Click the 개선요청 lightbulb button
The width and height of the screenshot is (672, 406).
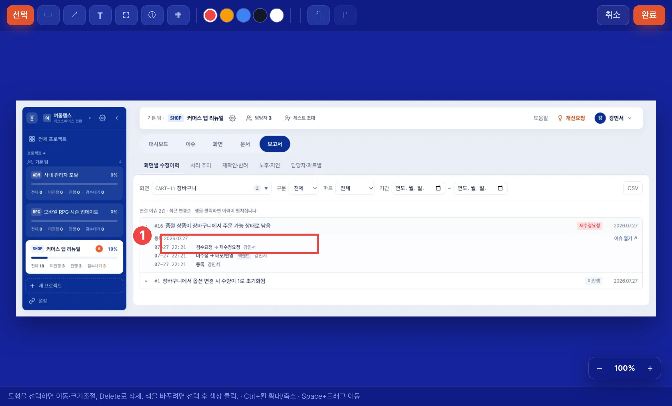[571, 118]
